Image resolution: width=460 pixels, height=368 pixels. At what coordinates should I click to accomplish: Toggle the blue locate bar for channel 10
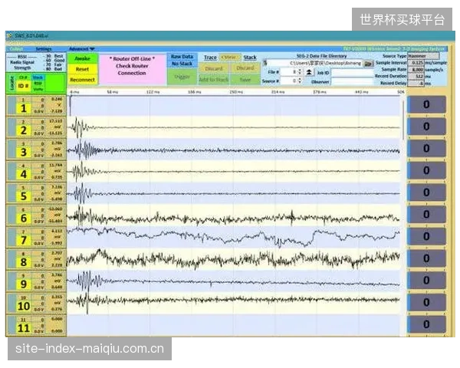click(11, 304)
